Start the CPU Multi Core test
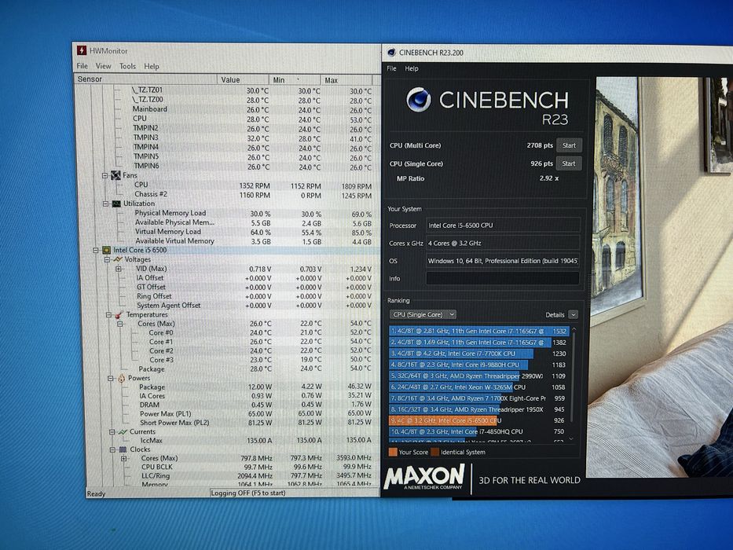The image size is (733, 550). click(569, 145)
